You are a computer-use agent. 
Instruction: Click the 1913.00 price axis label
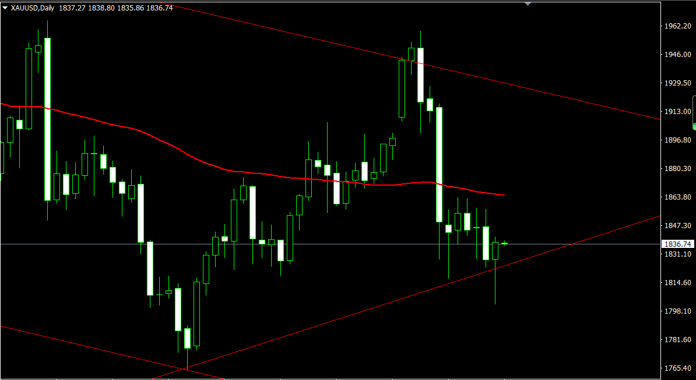[677, 112]
